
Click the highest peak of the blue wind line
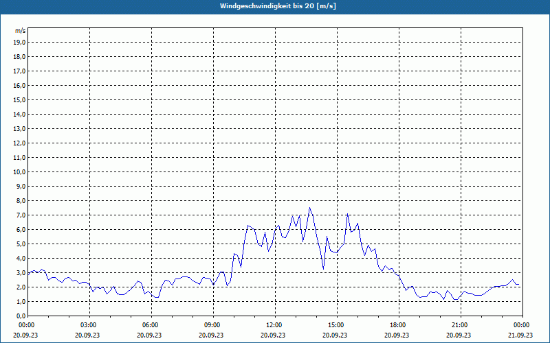click(x=310, y=208)
